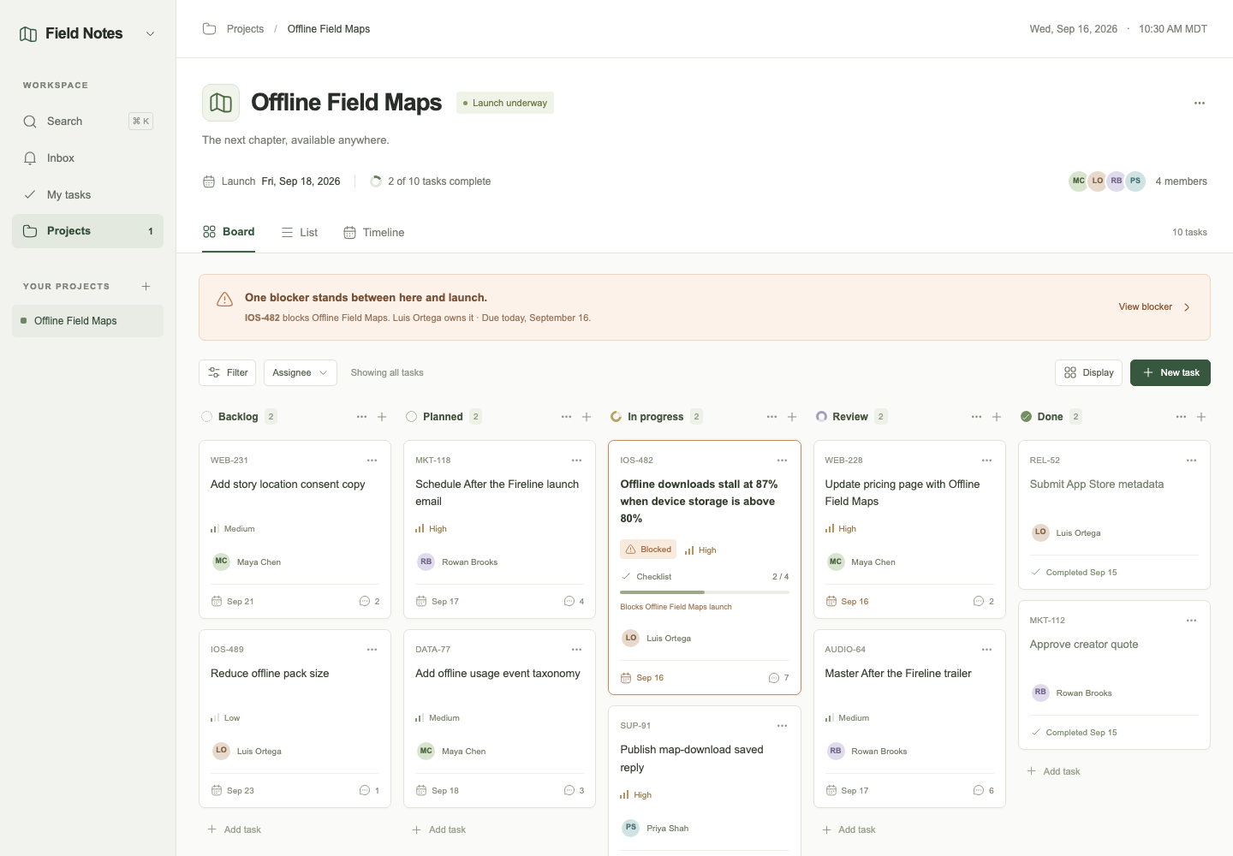The image size is (1233, 856).
Task: Click the tasks complete progress ring
Action: click(375, 181)
